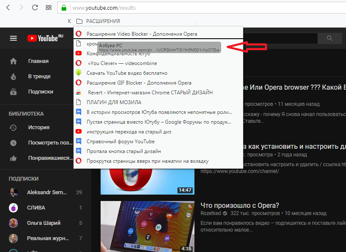This screenshot has height=252, width=346.
Task: Click the flame icon for В тренде
Action: click(13, 76)
